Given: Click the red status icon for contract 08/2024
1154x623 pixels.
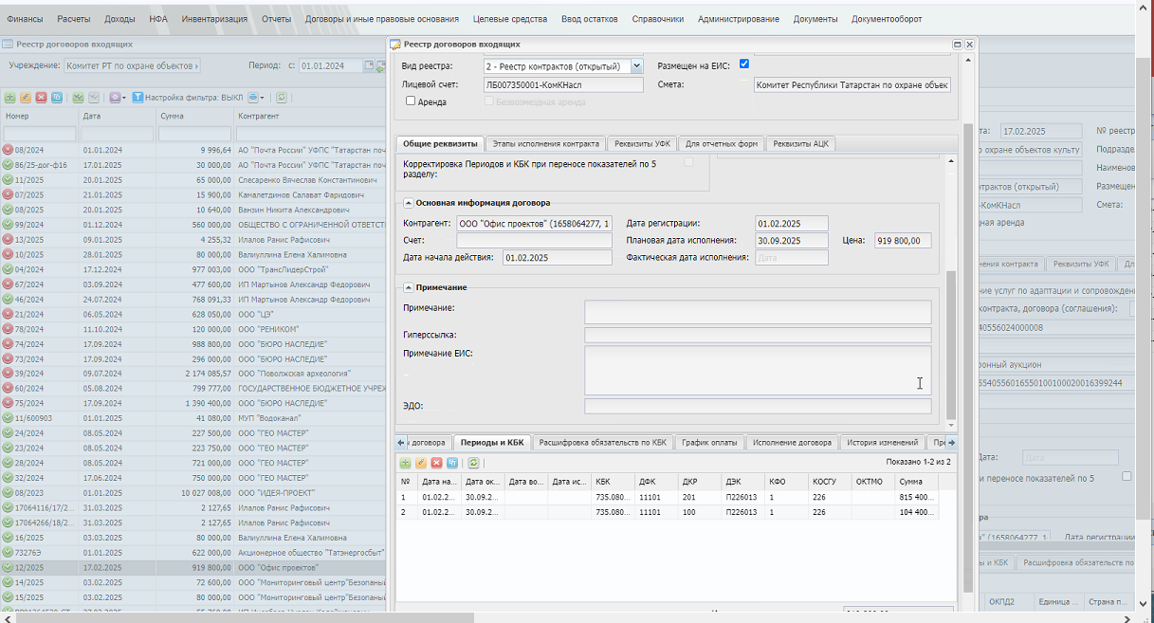Looking at the screenshot, I should coord(8,150).
